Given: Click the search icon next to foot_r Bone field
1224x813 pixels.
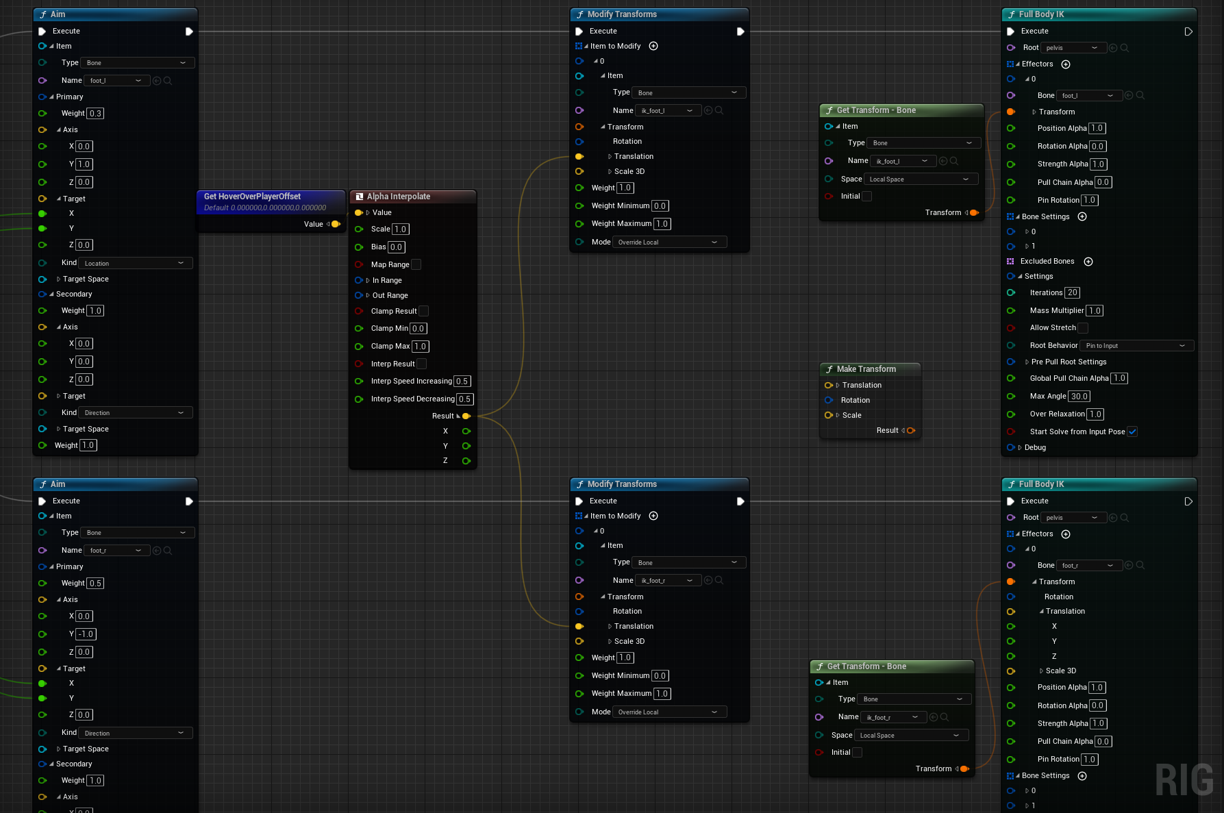Looking at the screenshot, I should point(1139,565).
